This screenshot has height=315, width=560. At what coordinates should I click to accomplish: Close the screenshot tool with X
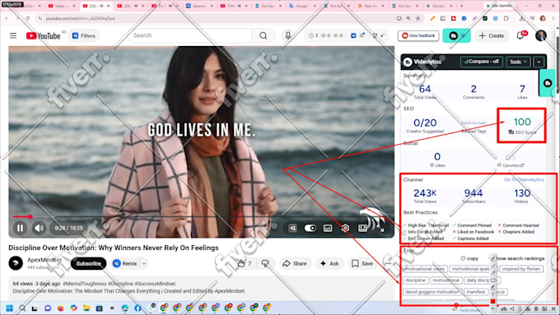point(553,308)
